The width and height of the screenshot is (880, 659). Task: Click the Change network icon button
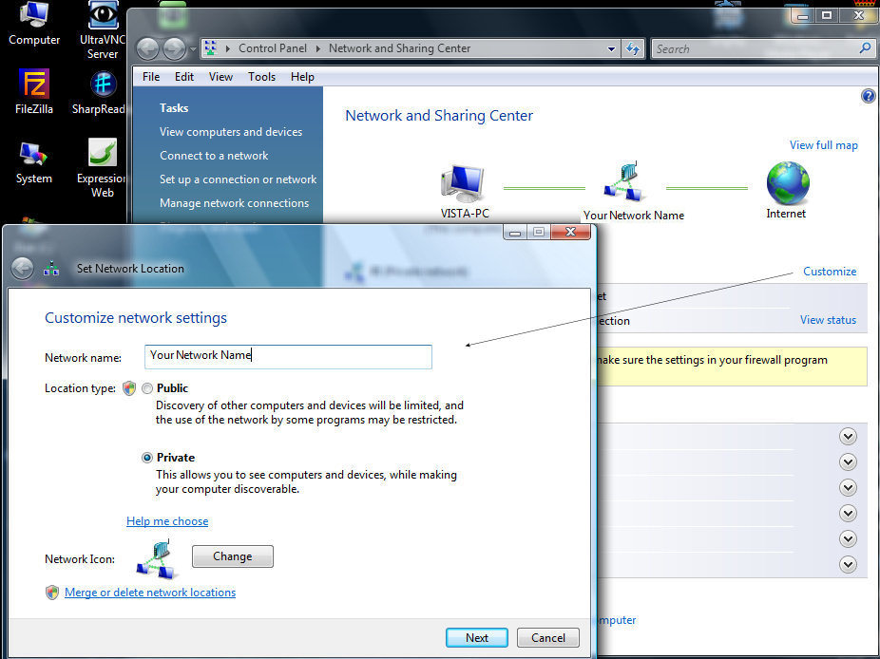point(232,556)
